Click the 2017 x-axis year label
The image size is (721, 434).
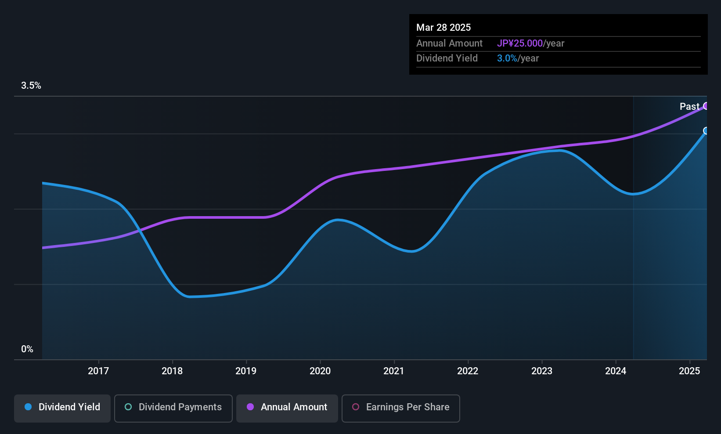point(98,371)
